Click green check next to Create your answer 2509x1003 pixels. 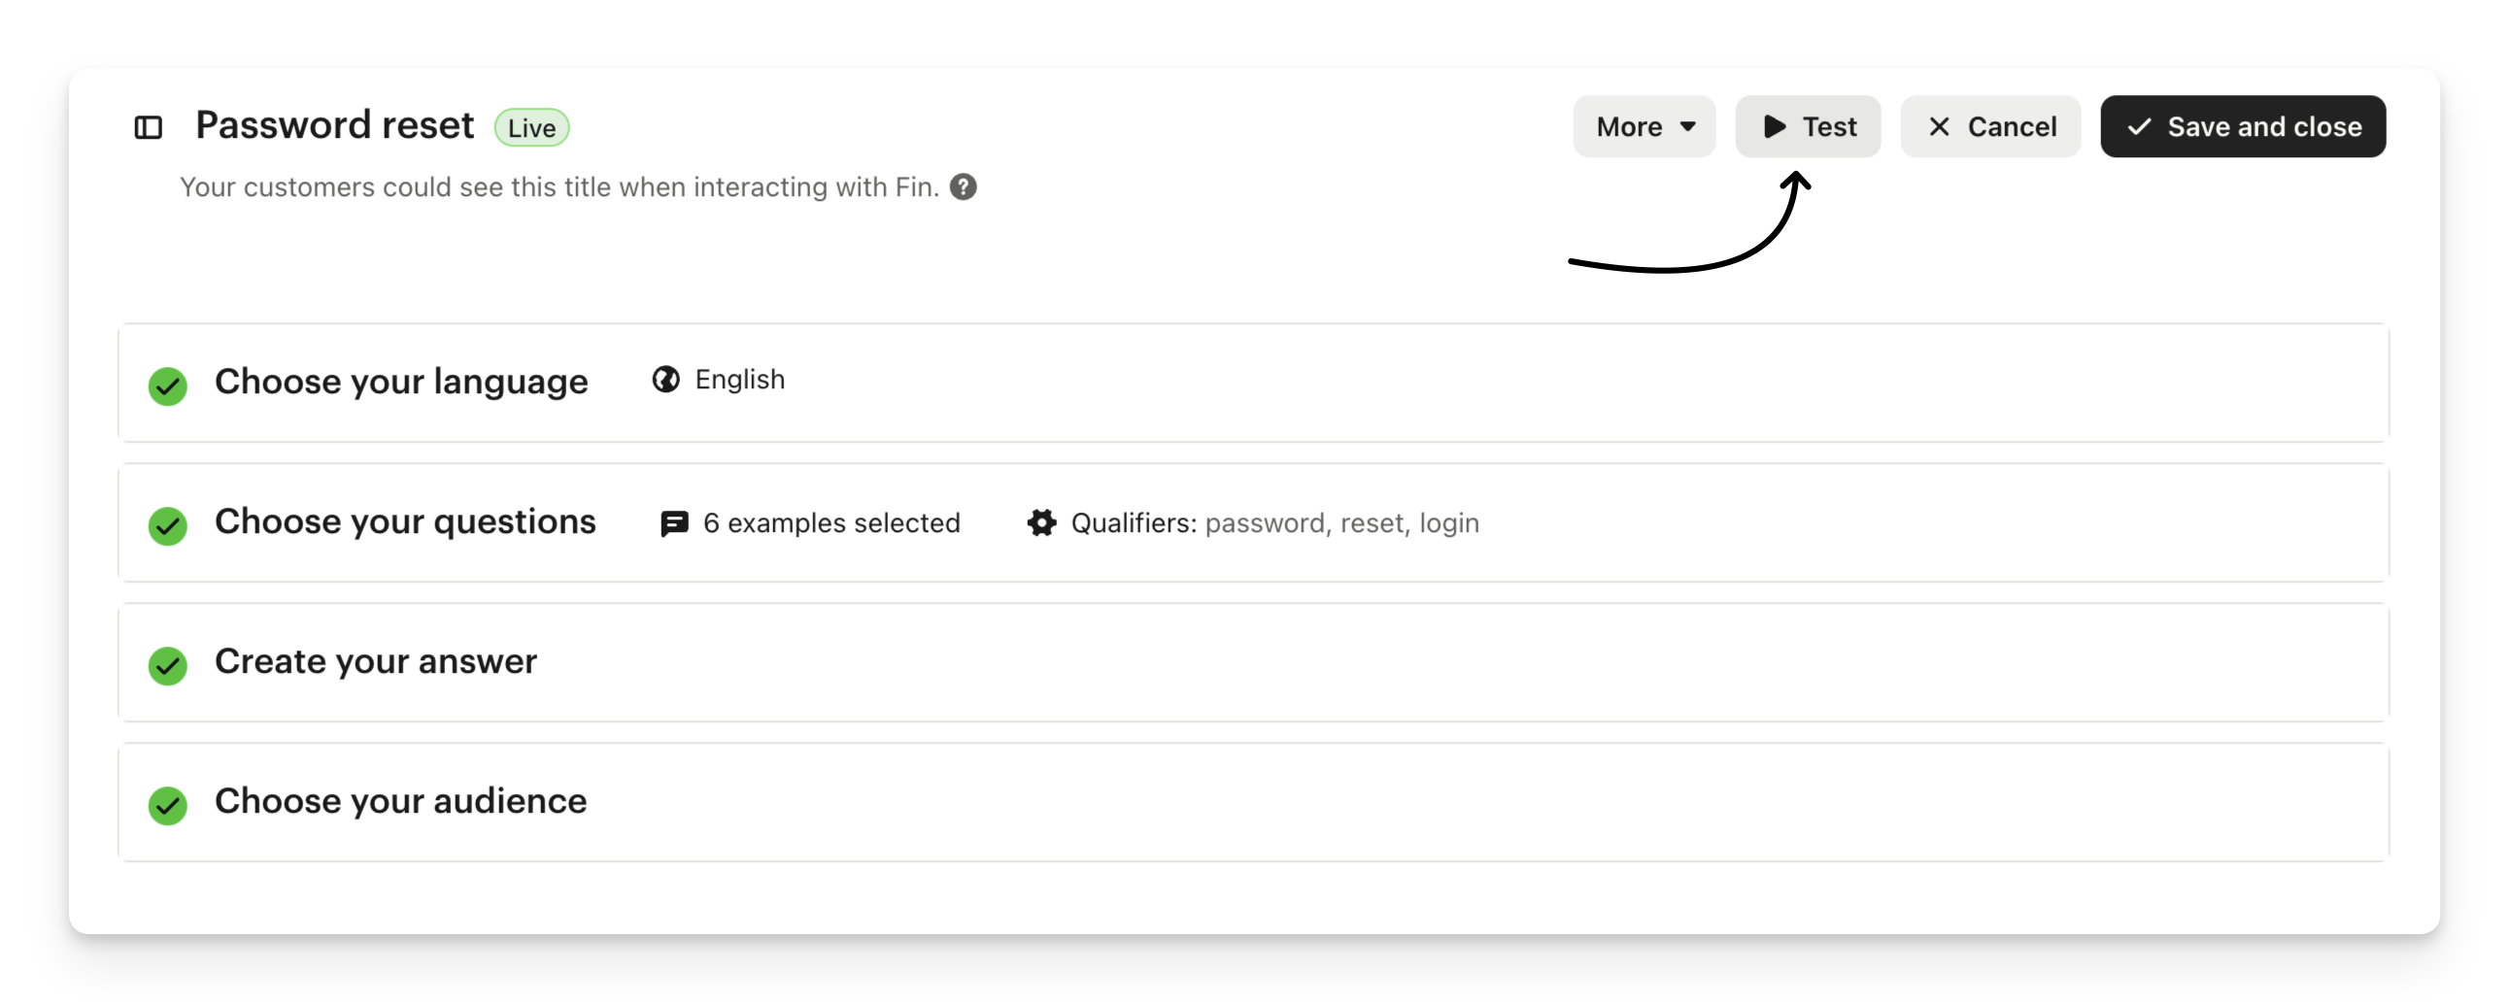tap(167, 666)
